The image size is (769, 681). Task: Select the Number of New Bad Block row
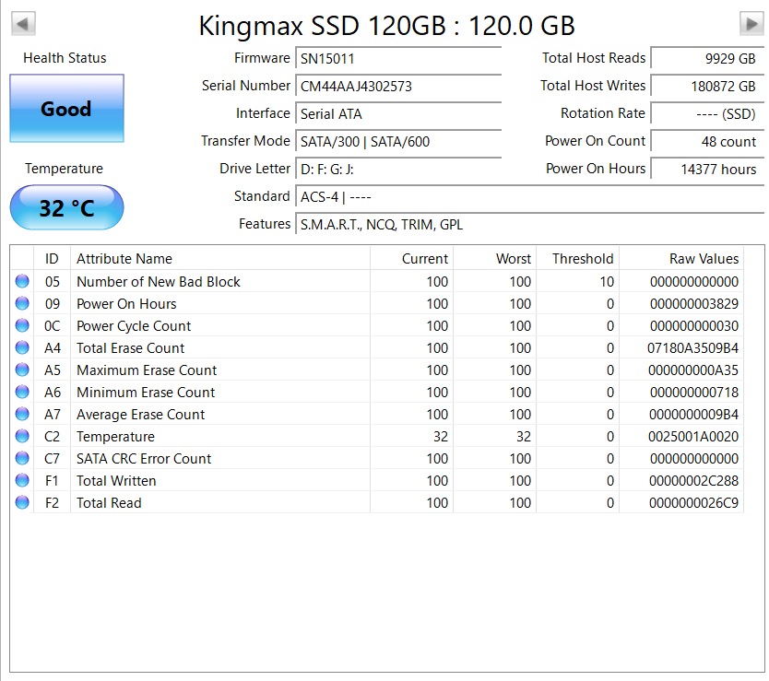click(x=376, y=281)
